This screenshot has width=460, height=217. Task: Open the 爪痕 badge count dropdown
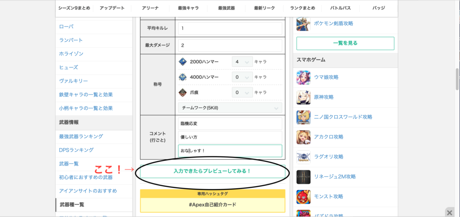point(242,92)
